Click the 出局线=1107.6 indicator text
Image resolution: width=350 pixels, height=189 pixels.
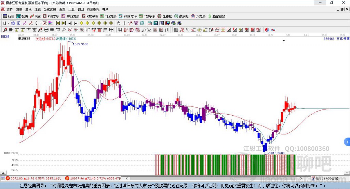66,39
